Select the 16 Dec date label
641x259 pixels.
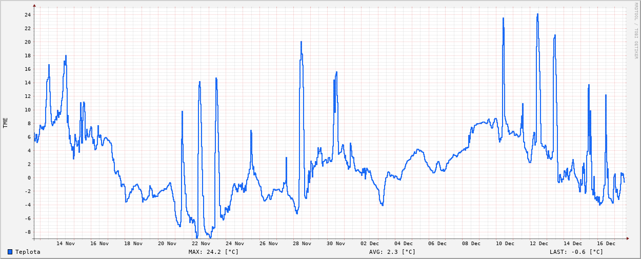tap(606, 244)
